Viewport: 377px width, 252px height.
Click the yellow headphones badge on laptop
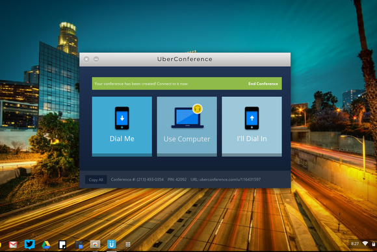198,109
